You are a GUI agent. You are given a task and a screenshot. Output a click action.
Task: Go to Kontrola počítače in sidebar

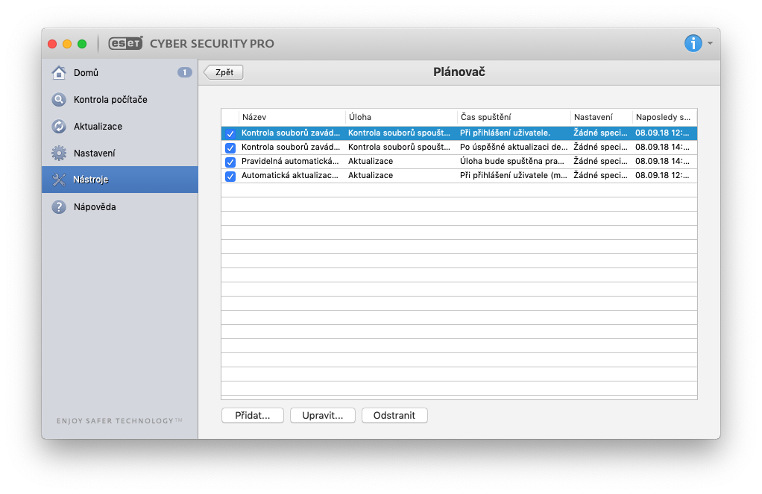[110, 100]
